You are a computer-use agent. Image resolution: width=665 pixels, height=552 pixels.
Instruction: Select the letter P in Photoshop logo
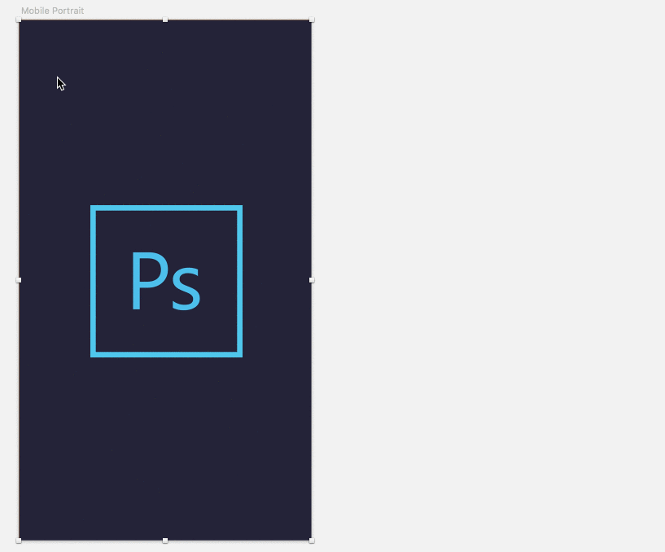pyautogui.click(x=150, y=281)
